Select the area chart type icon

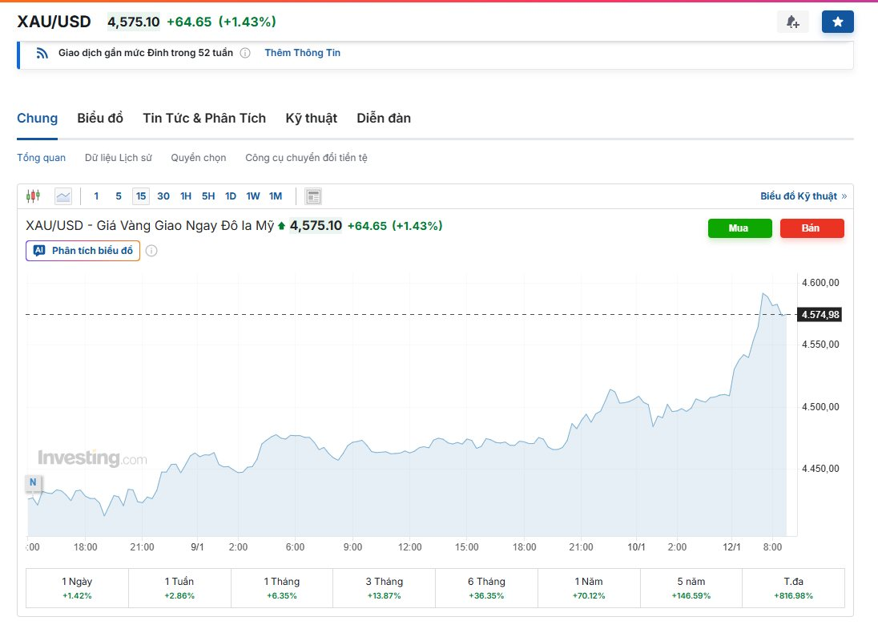point(63,196)
